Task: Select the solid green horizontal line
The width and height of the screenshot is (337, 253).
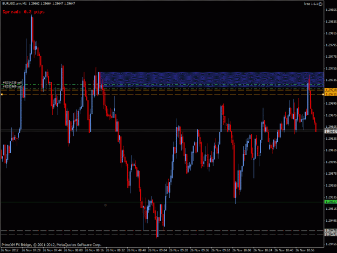Action: point(162,202)
